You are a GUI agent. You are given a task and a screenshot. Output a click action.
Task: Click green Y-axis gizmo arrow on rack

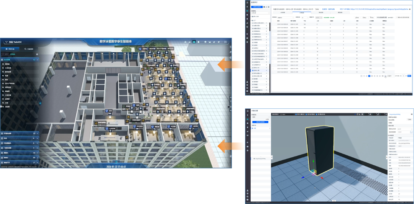(x=313, y=161)
